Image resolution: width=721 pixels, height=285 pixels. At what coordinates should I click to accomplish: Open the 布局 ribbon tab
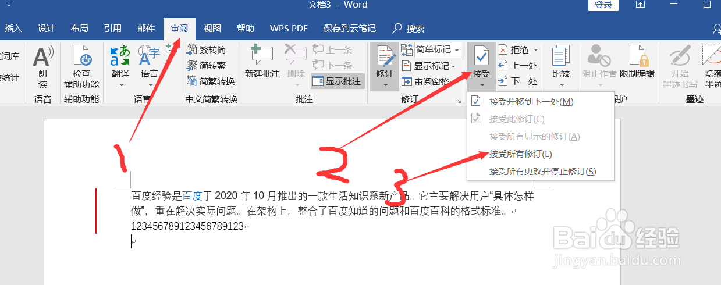coord(80,28)
